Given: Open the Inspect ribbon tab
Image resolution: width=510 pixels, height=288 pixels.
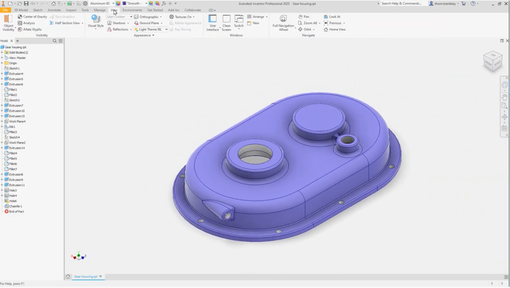Looking at the screenshot, I should coord(71,10).
